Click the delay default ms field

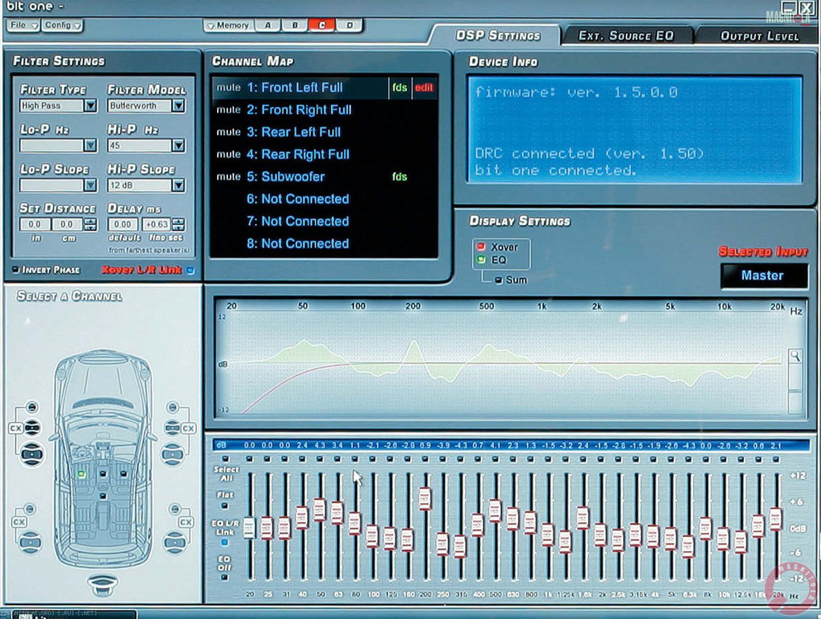click(x=123, y=224)
